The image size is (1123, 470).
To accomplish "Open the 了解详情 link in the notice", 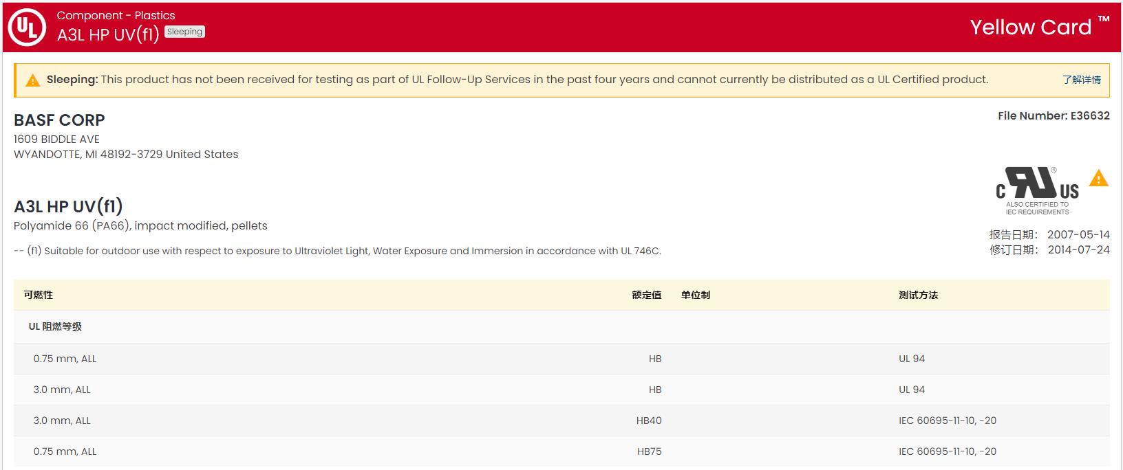I will pyautogui.click(x=1082, y=80).
